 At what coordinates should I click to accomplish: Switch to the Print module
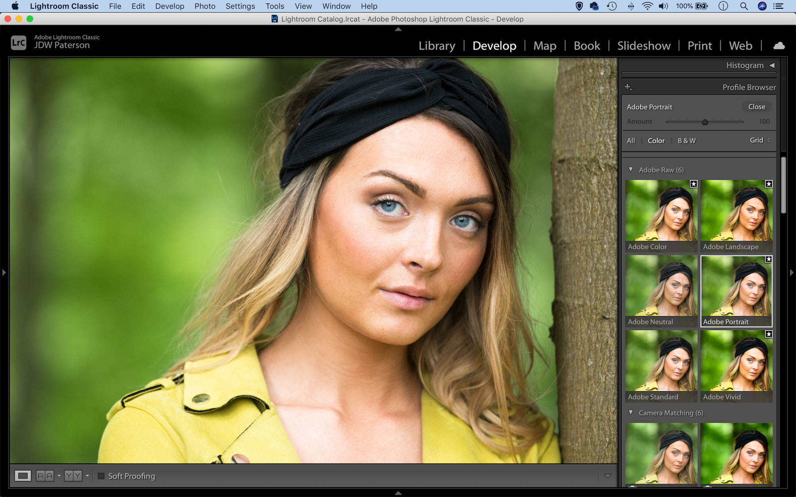tap(700, 46)
